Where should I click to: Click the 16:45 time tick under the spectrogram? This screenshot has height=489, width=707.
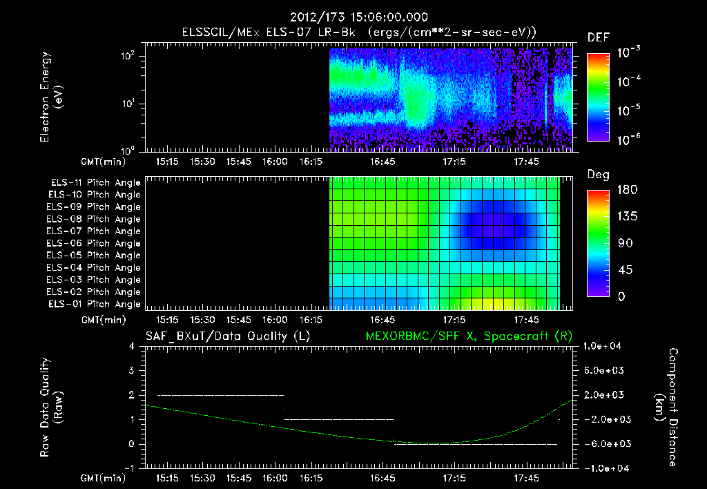point(382,162)
